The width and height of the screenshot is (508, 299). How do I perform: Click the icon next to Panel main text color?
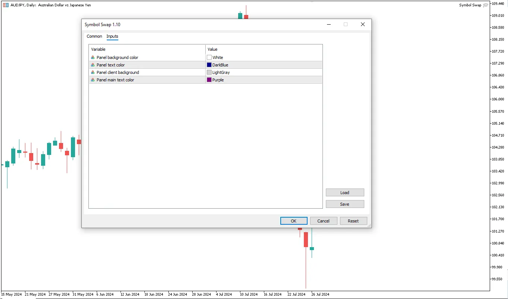[93, 80]
